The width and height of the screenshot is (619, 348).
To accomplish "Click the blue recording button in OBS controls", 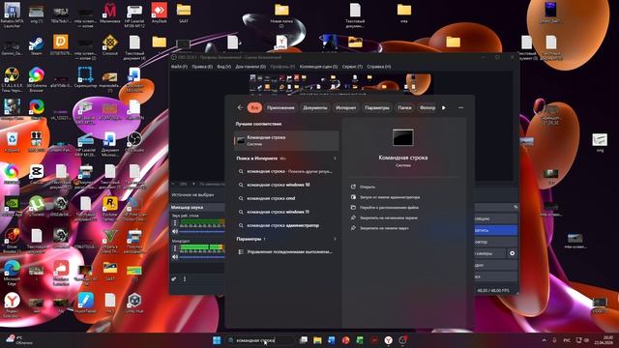I will click(496, 230).
